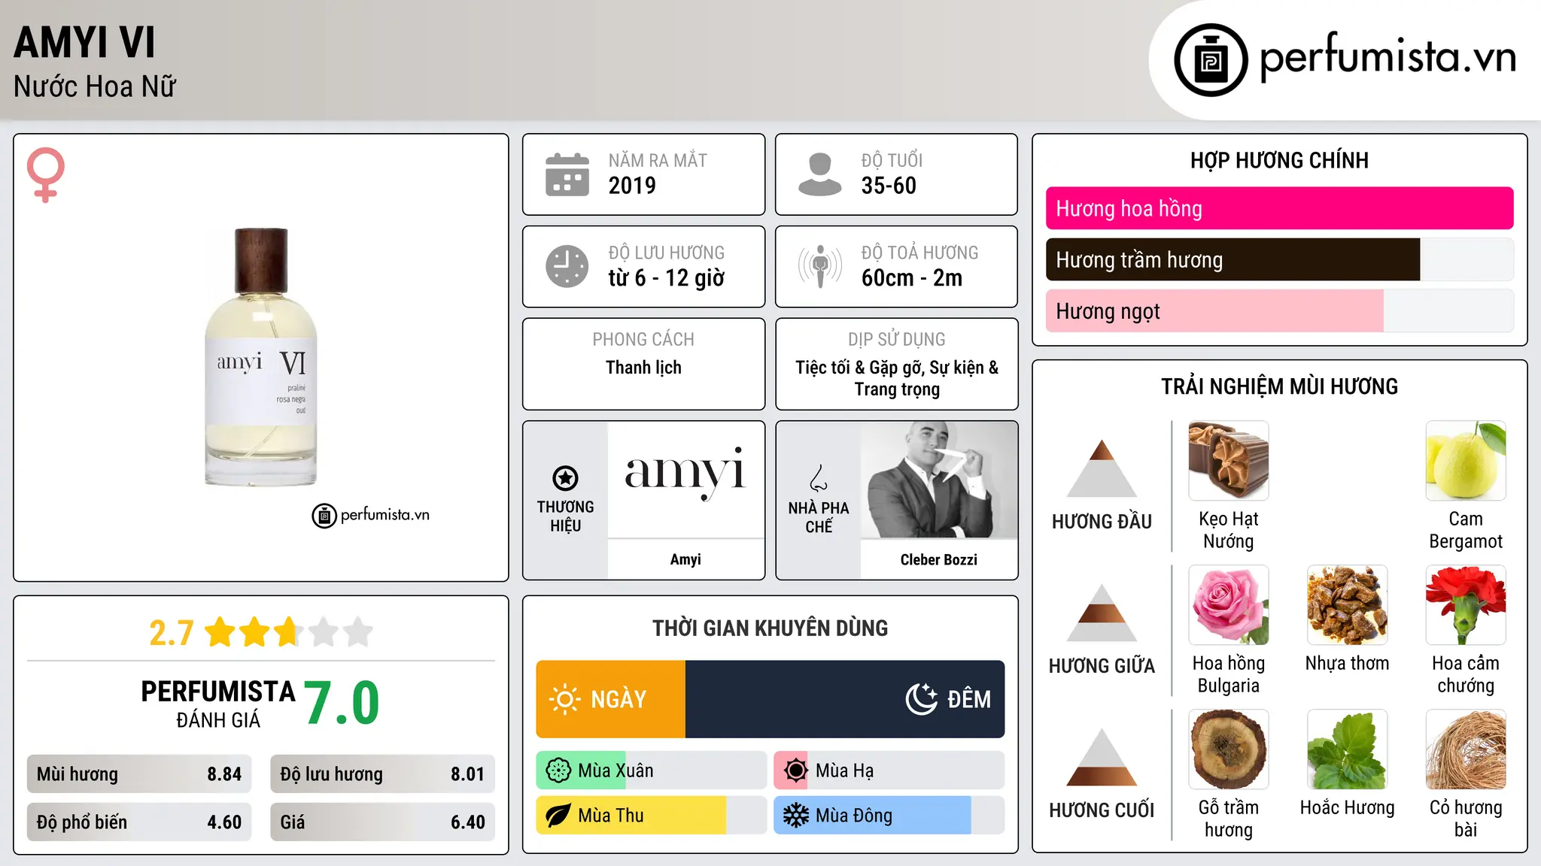Select the Hoa cẩm chướng carnation image

1466,605
